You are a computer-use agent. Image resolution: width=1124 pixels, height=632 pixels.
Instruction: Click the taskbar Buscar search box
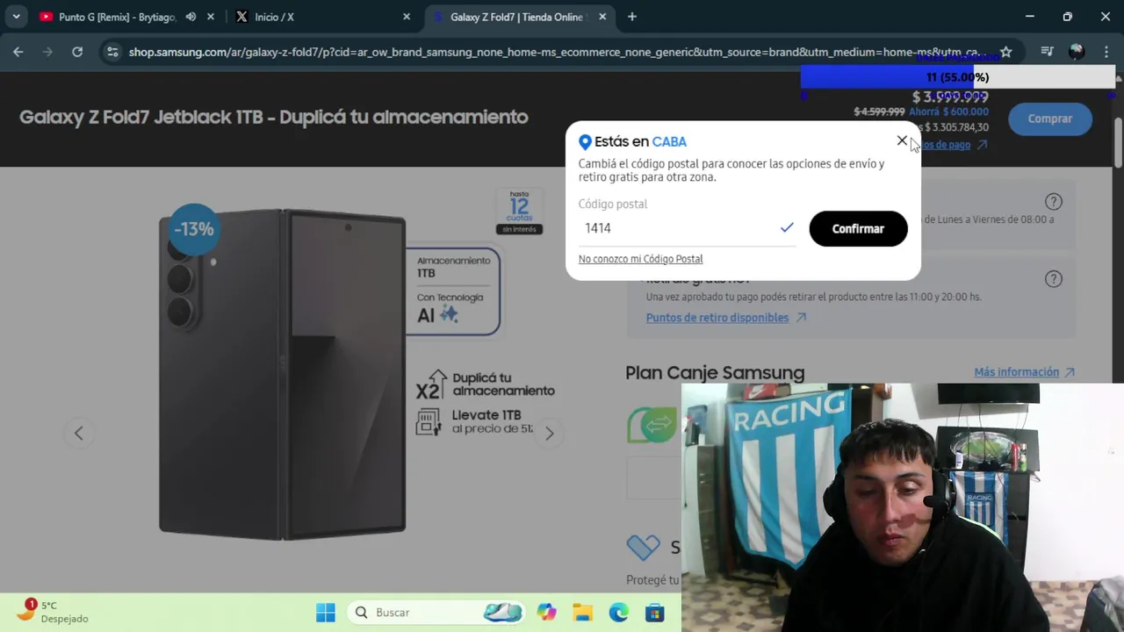click(436, 613)
